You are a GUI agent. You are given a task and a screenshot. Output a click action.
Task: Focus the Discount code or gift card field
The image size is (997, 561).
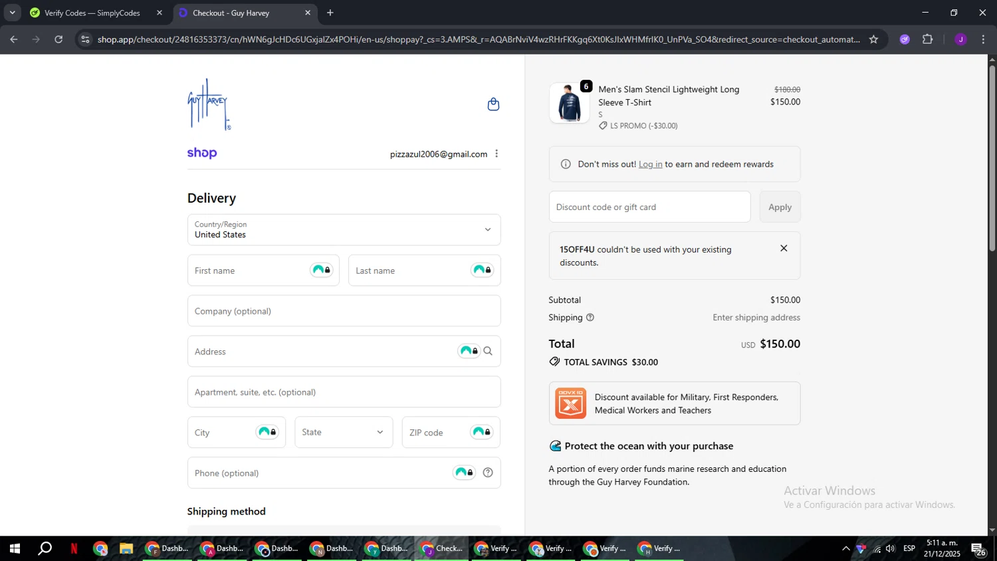click(x=649, y=207)
